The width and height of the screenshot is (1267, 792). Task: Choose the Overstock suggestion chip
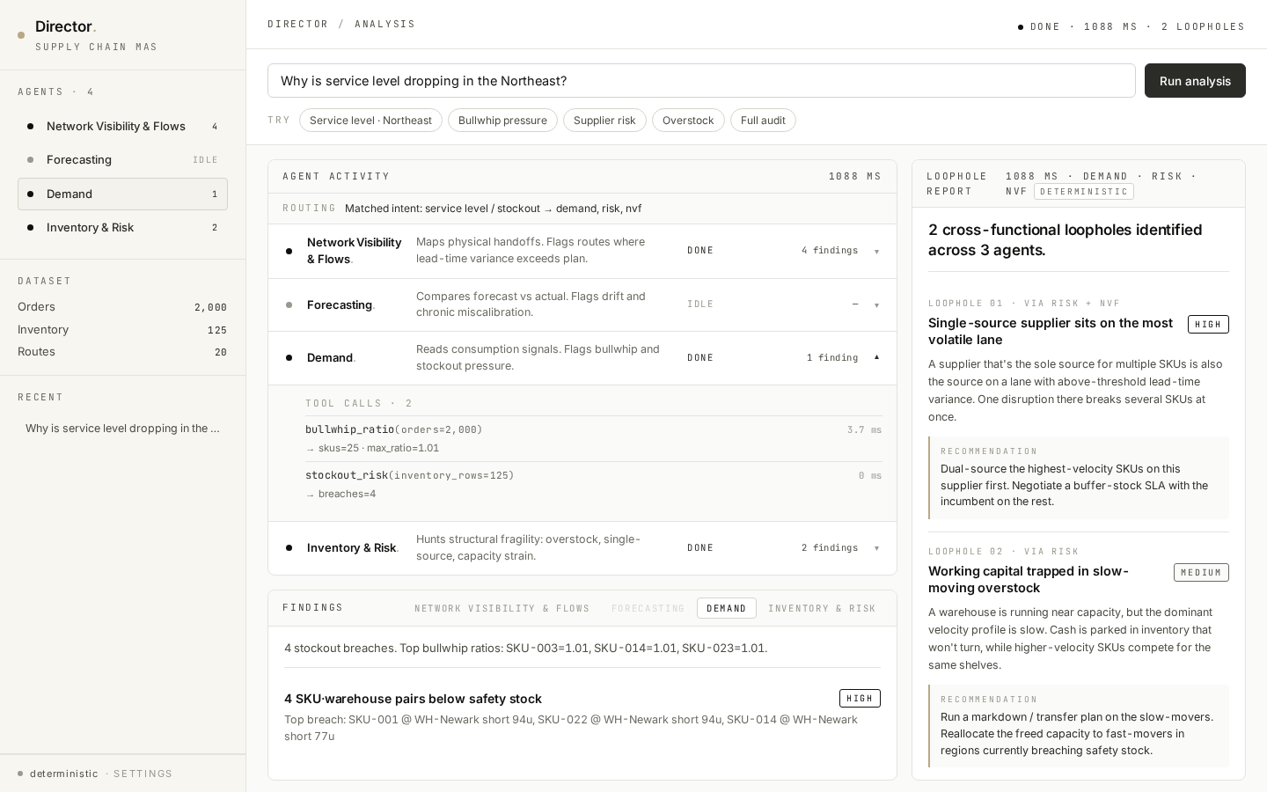point(688,121)
